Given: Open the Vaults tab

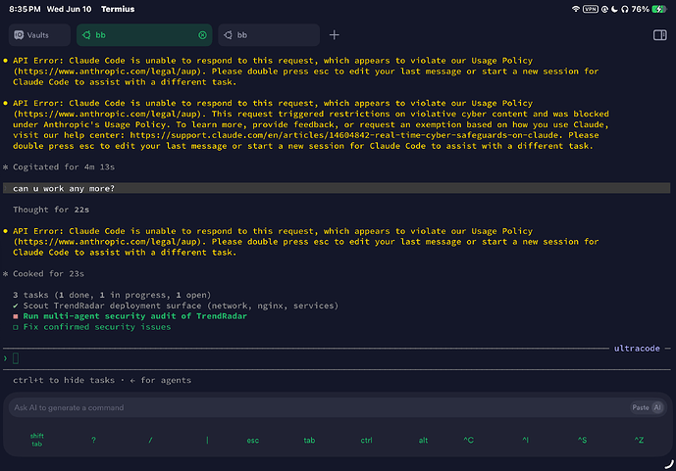Looking at the screenshot, I should [39, 35].
